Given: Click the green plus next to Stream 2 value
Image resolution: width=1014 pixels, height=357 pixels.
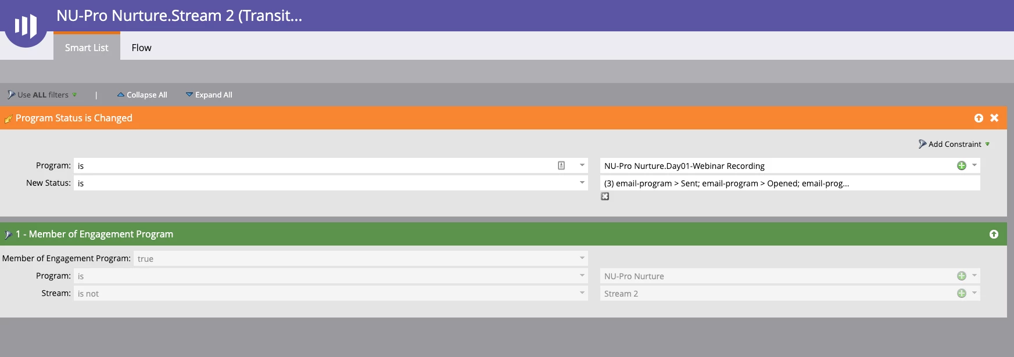Looking at the screenshot, I should pos(962,293).
